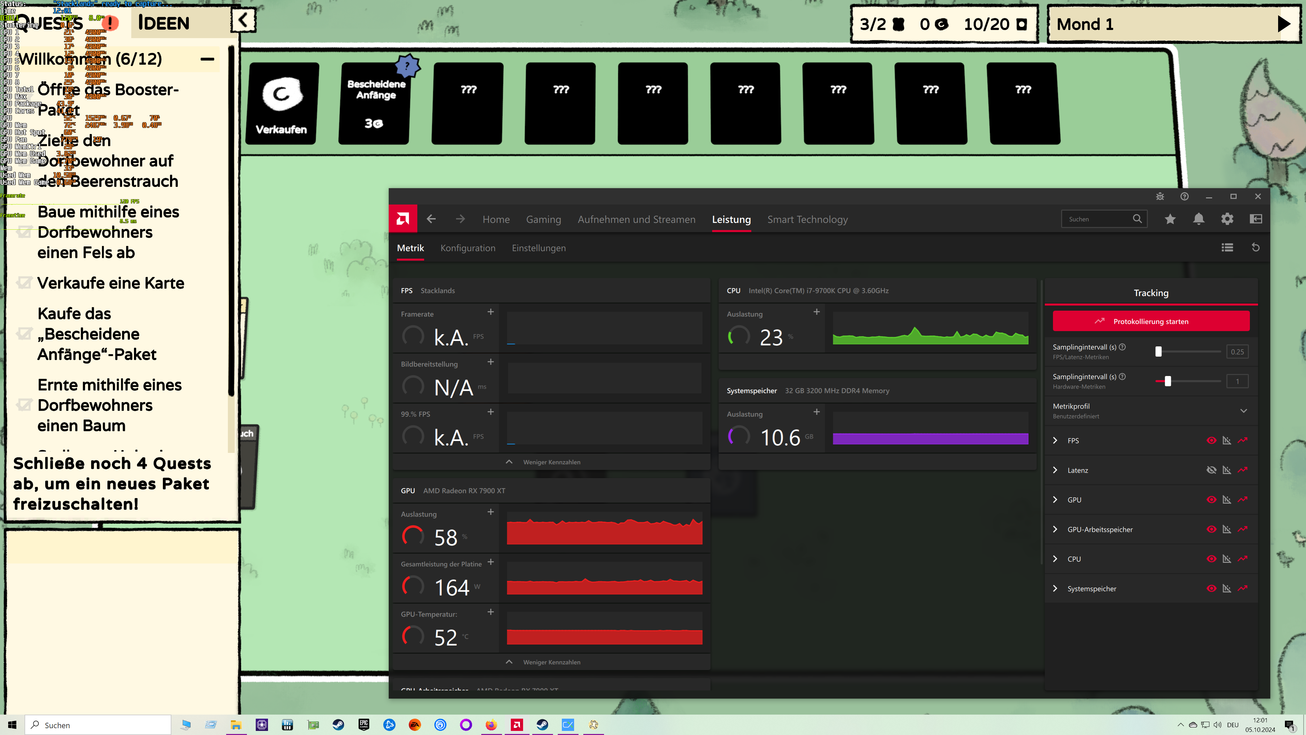The height and width of the screenshot is (735, 1306).
Task: Open the help question mark icon
Action: 1184,196
